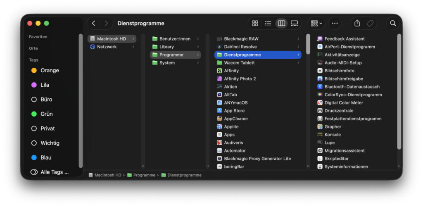Select the AirPort-Dienstprogramm icon
Screen dimensions: 423x207
320,47
